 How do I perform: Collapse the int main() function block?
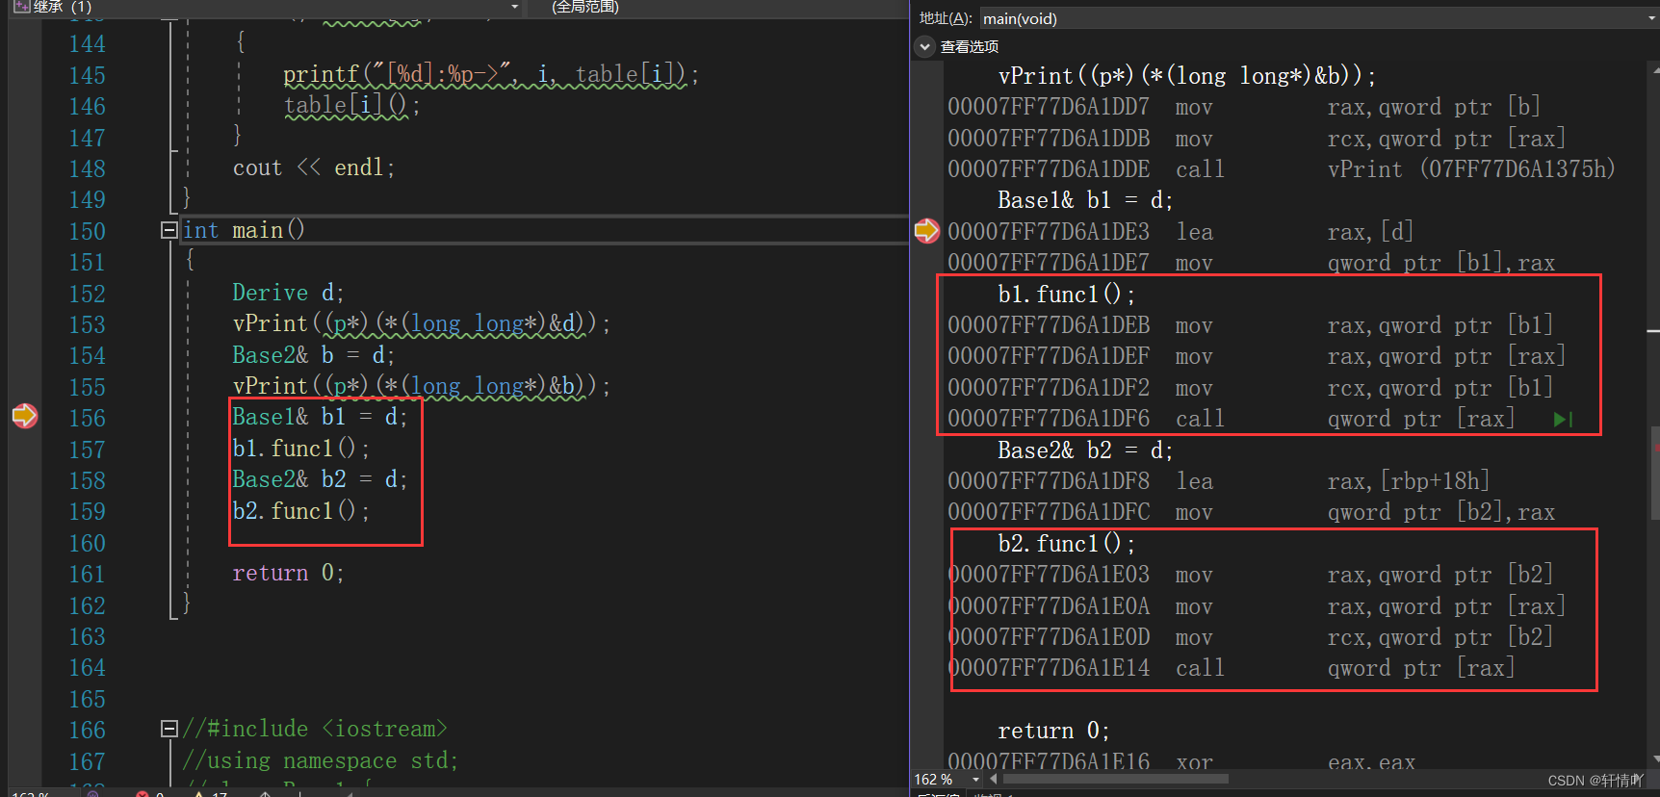(x=169, y=230)
